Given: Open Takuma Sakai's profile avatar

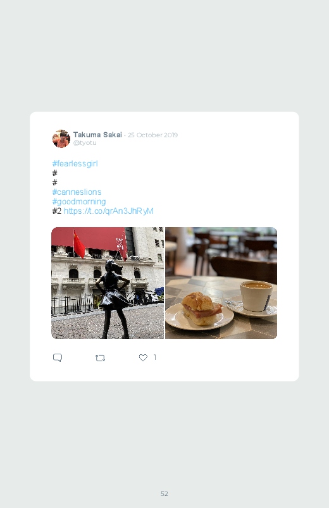Looking at the screenshot, I should coord(61,139).
